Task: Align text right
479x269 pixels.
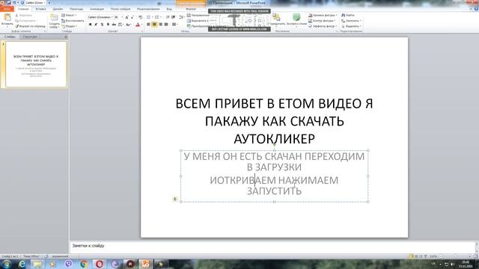Action: [x=160, y=25]
